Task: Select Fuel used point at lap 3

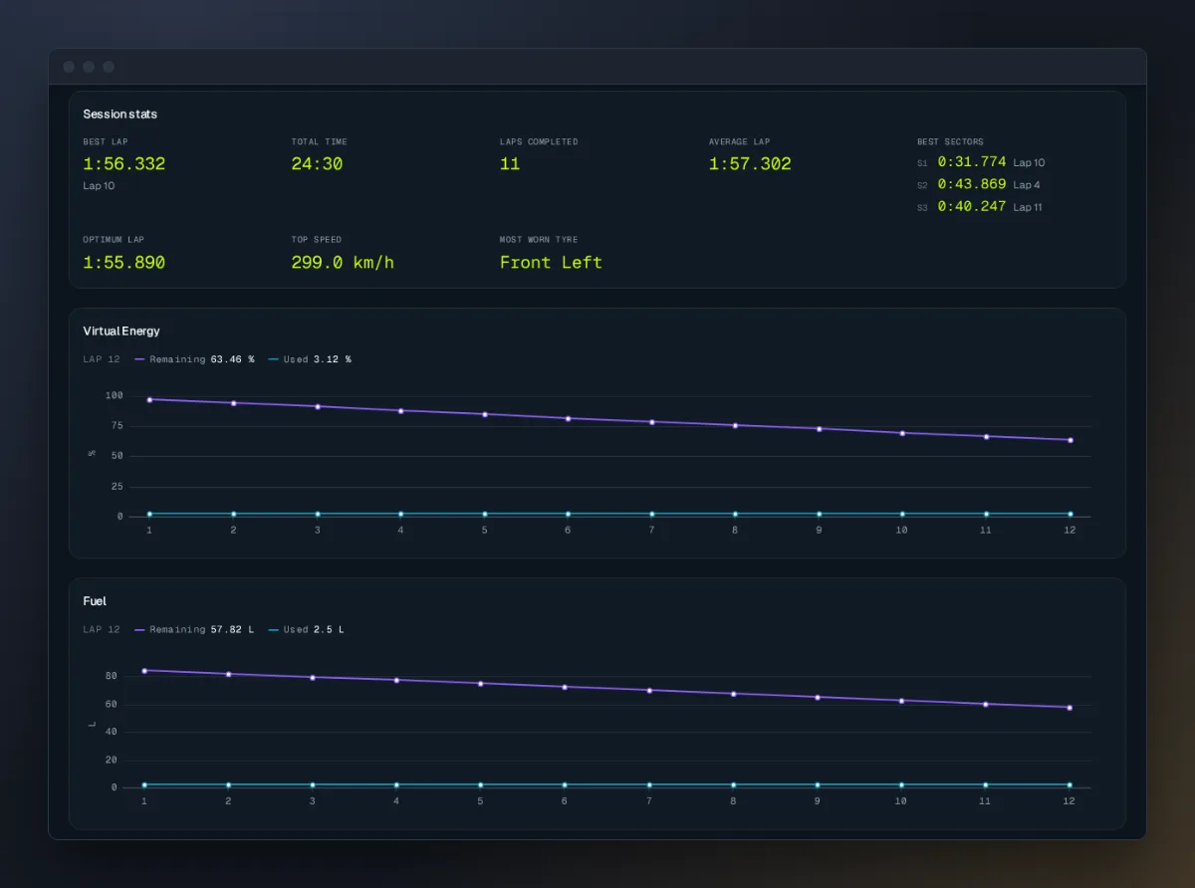Action: click(x=313, y=784)
